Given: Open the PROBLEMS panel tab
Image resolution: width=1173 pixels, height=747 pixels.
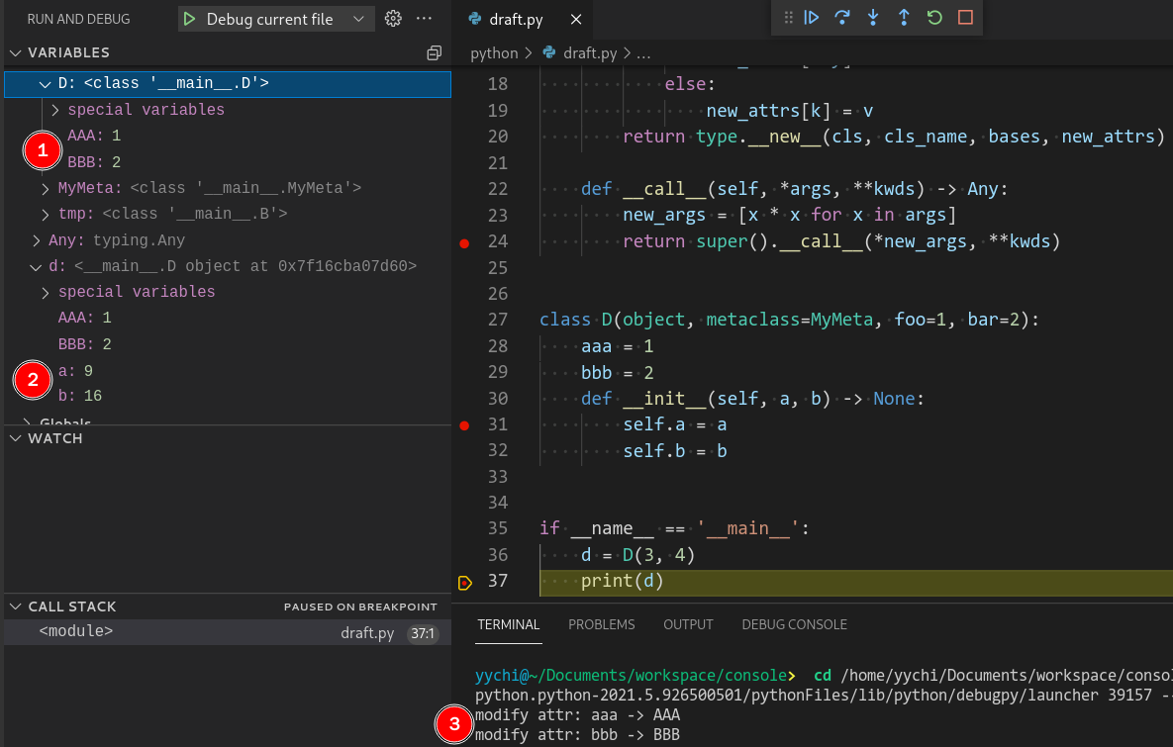Looking at the screenshot, I should [601, 624].
